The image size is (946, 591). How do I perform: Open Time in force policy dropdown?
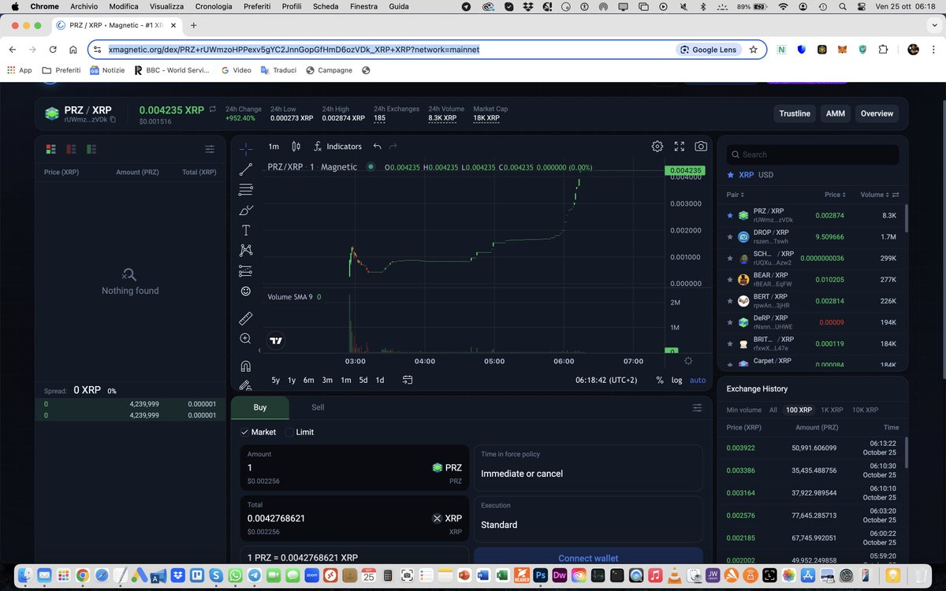pyautogui.click(x=588, y=467)
